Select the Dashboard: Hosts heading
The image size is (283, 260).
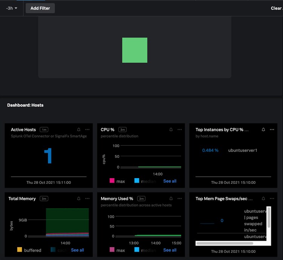25,105
